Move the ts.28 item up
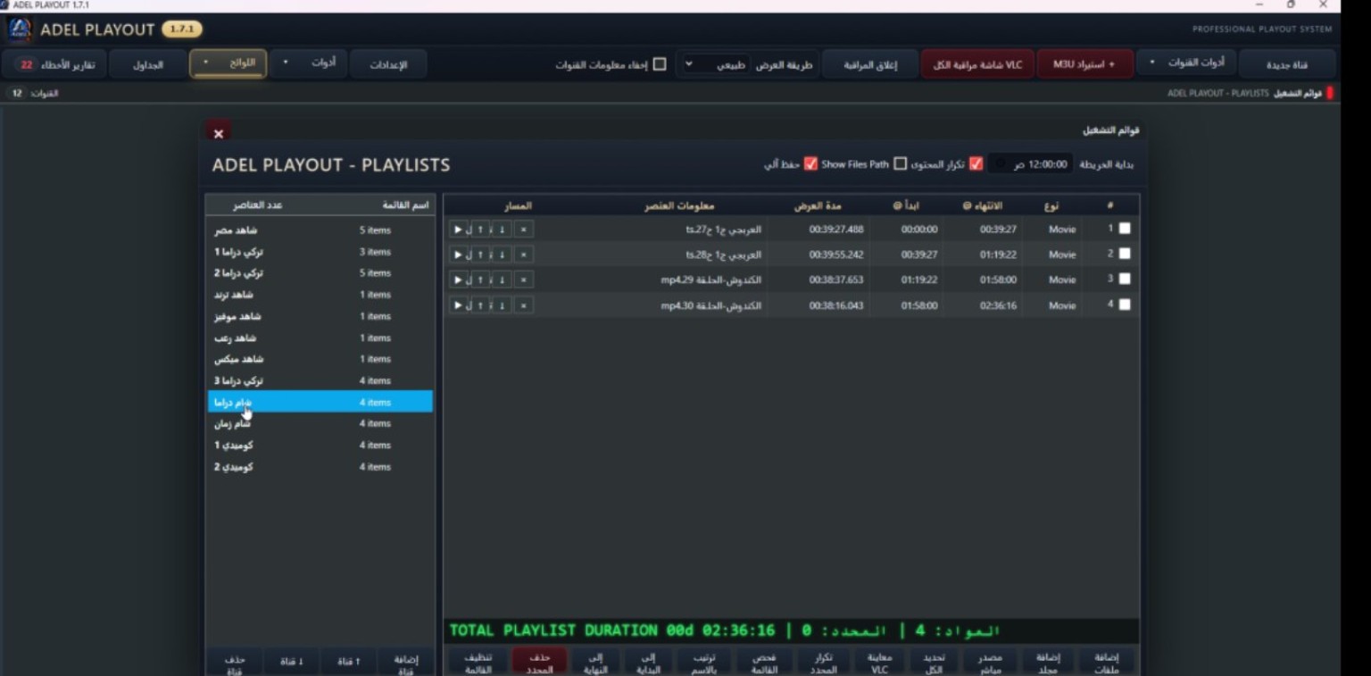 click(x=480, y=255)
